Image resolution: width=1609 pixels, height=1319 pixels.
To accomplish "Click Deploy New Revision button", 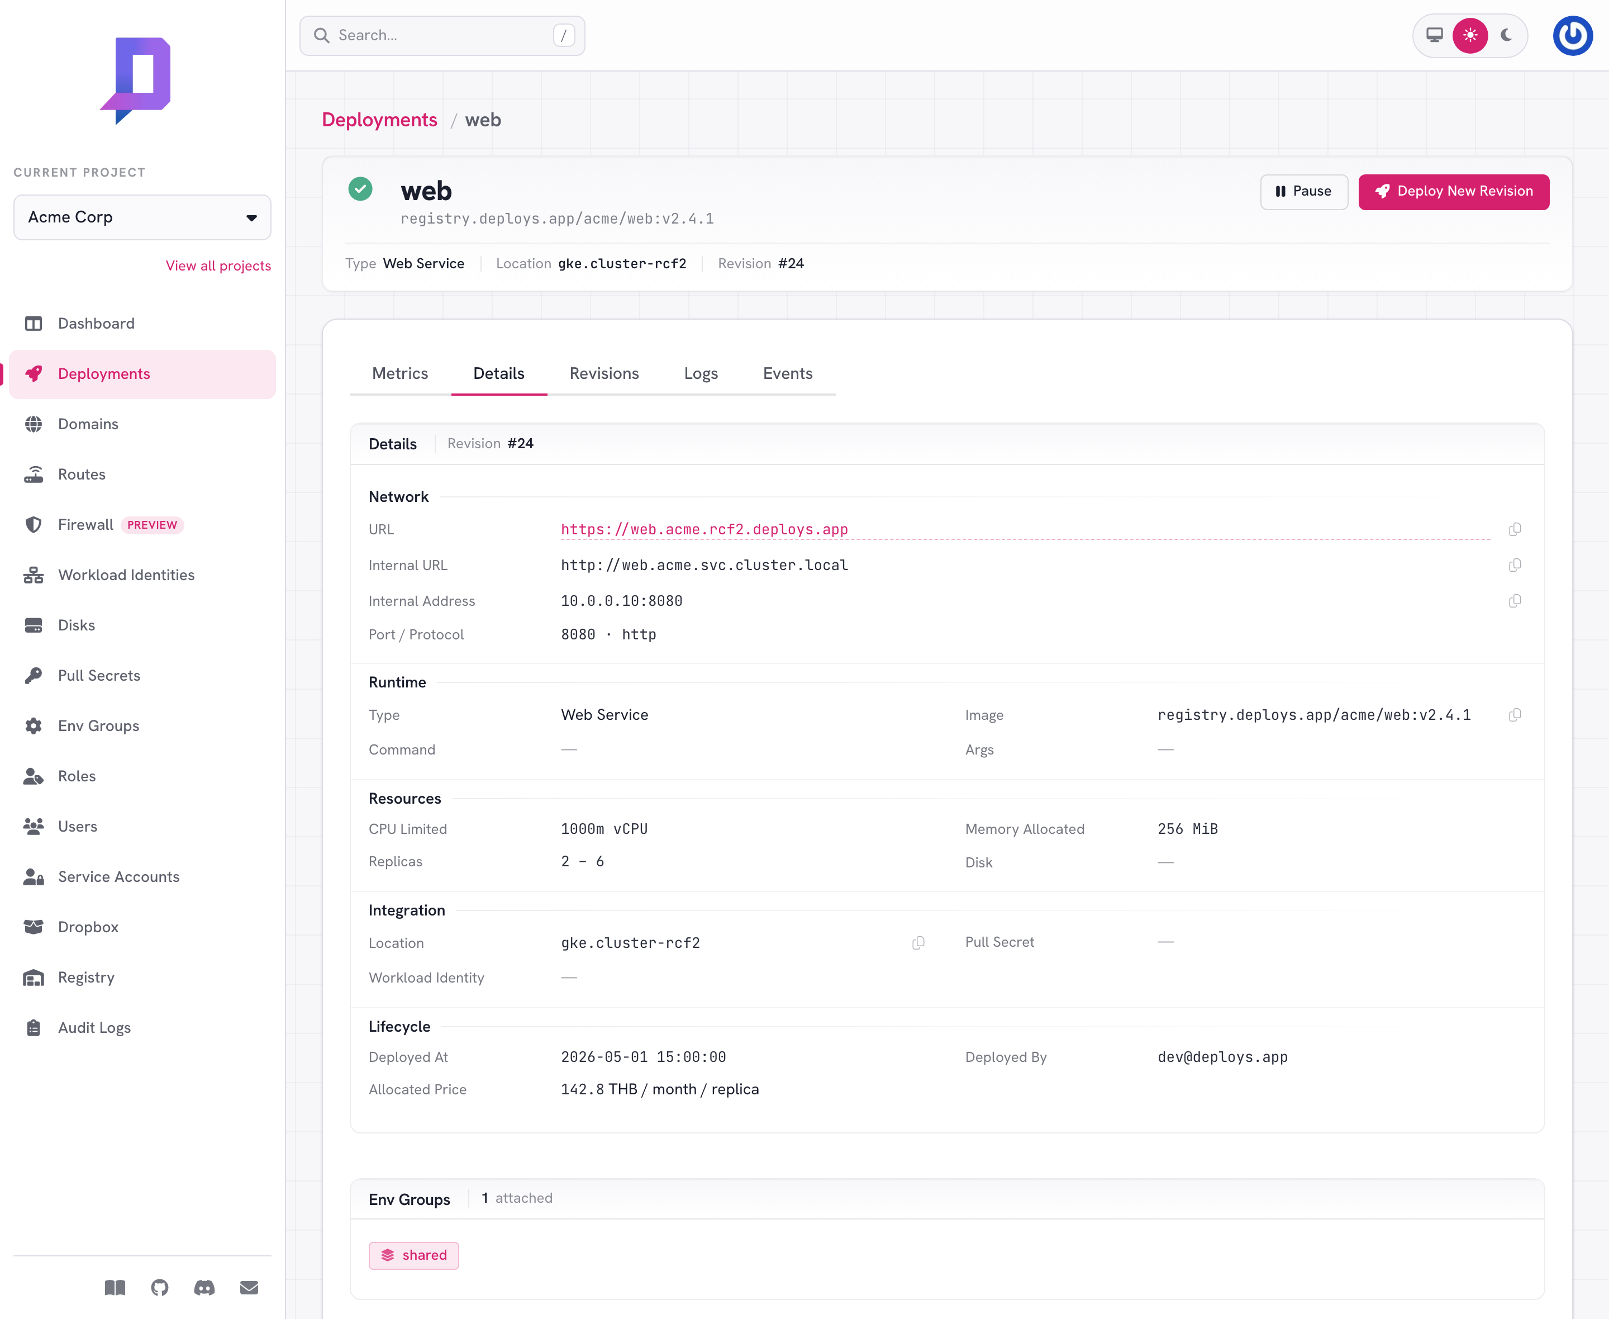I will (1453, 192).
